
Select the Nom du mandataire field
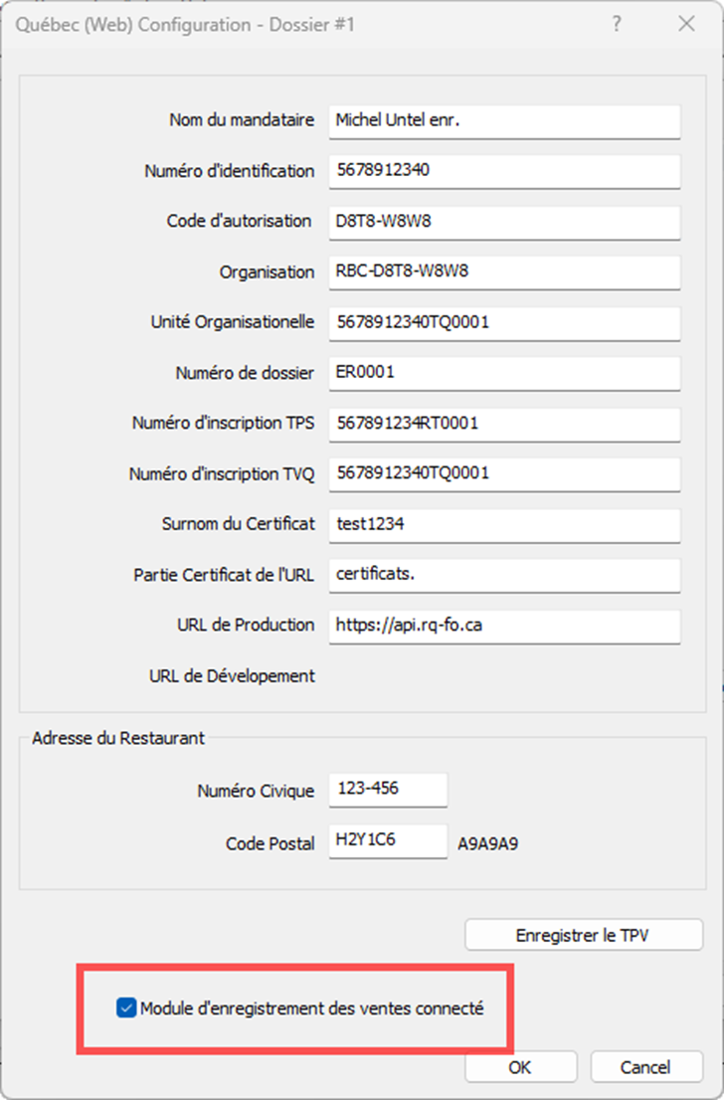click(504, 121)
